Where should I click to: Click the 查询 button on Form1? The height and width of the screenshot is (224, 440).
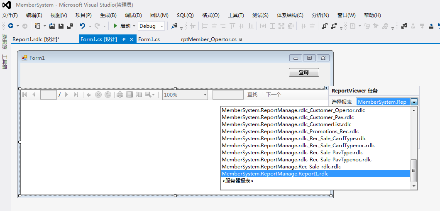304,72
